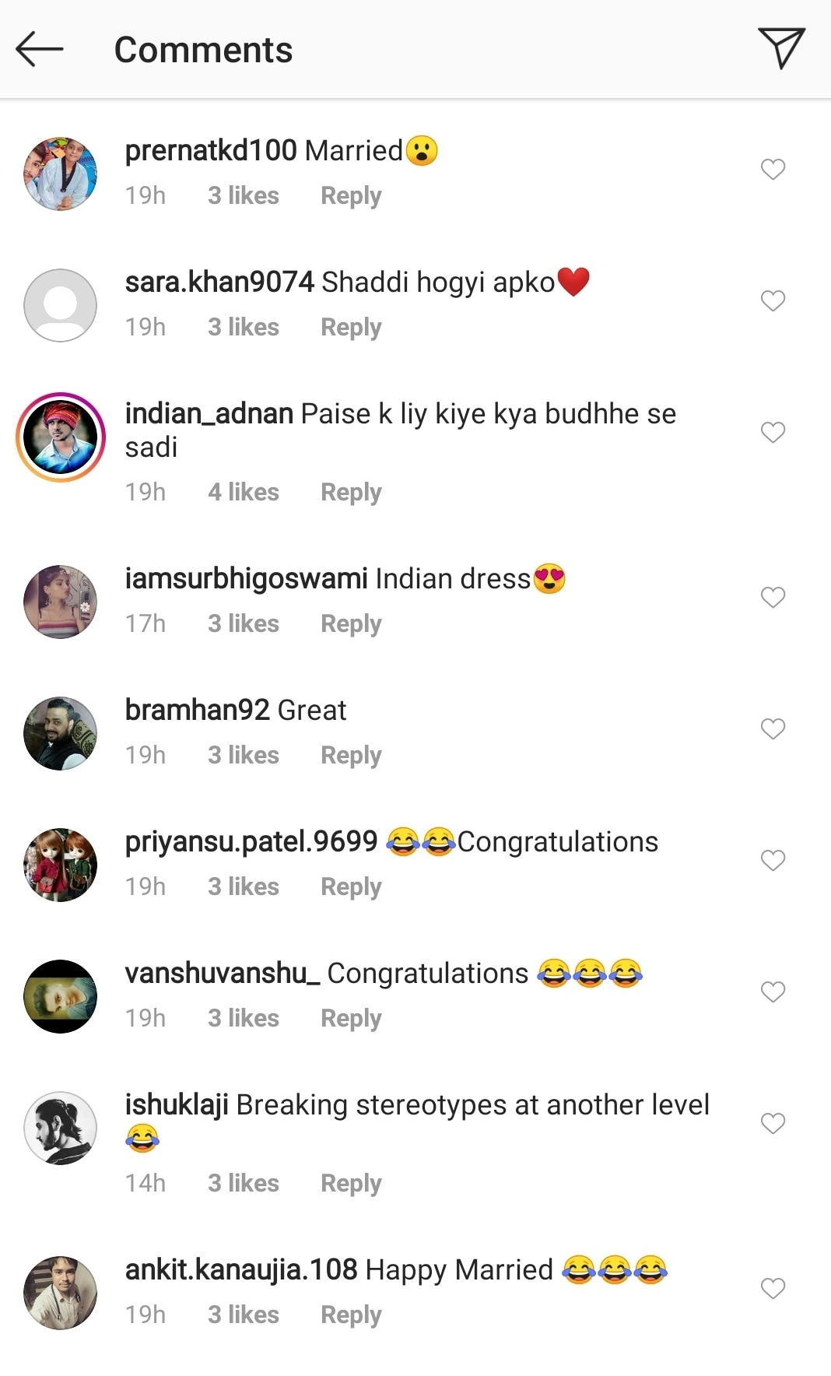Screen dimensions: 831x1376
Task: Open sara.khan9074's default avatar
Action: [61, 305]
